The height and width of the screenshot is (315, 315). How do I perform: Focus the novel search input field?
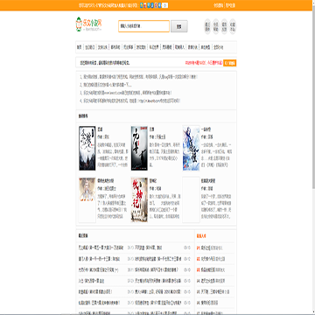pos(143,26)
